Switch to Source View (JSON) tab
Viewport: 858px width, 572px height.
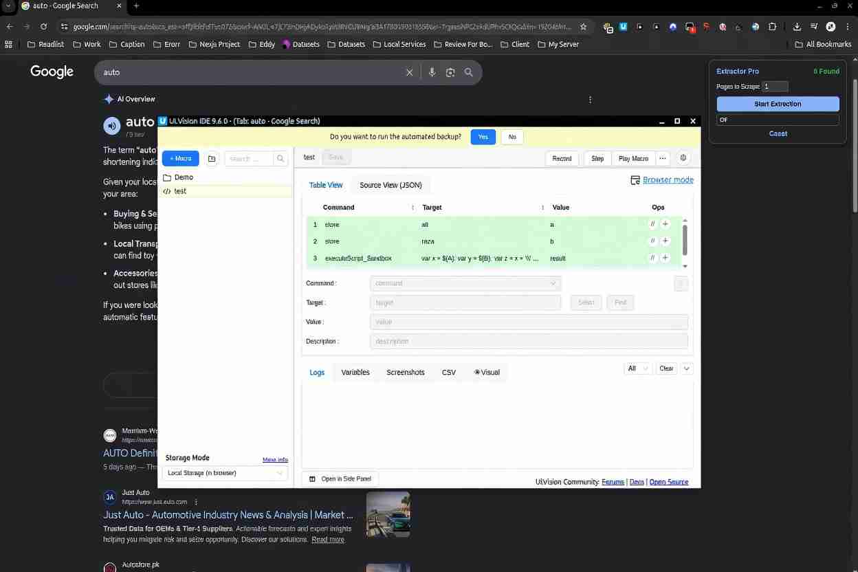click(x=390, y=185)
